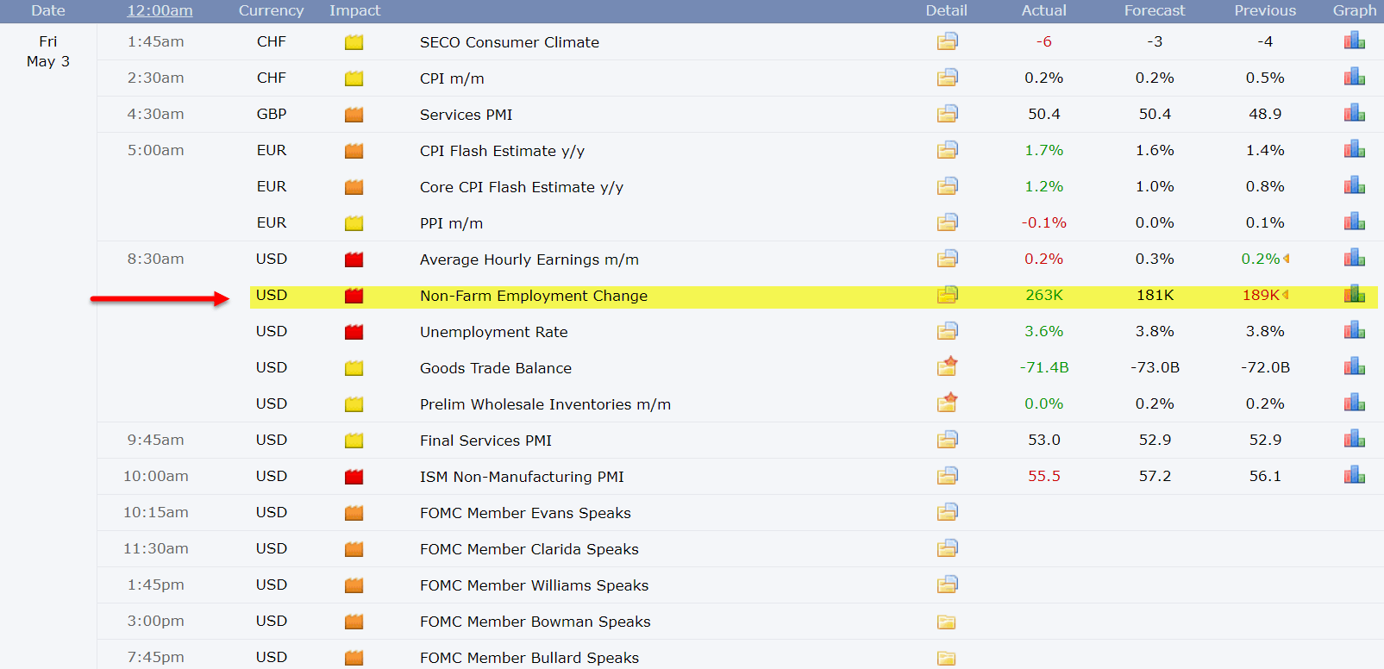Click the GBP currency cell

pyautogui.click(x=272, y=114)
